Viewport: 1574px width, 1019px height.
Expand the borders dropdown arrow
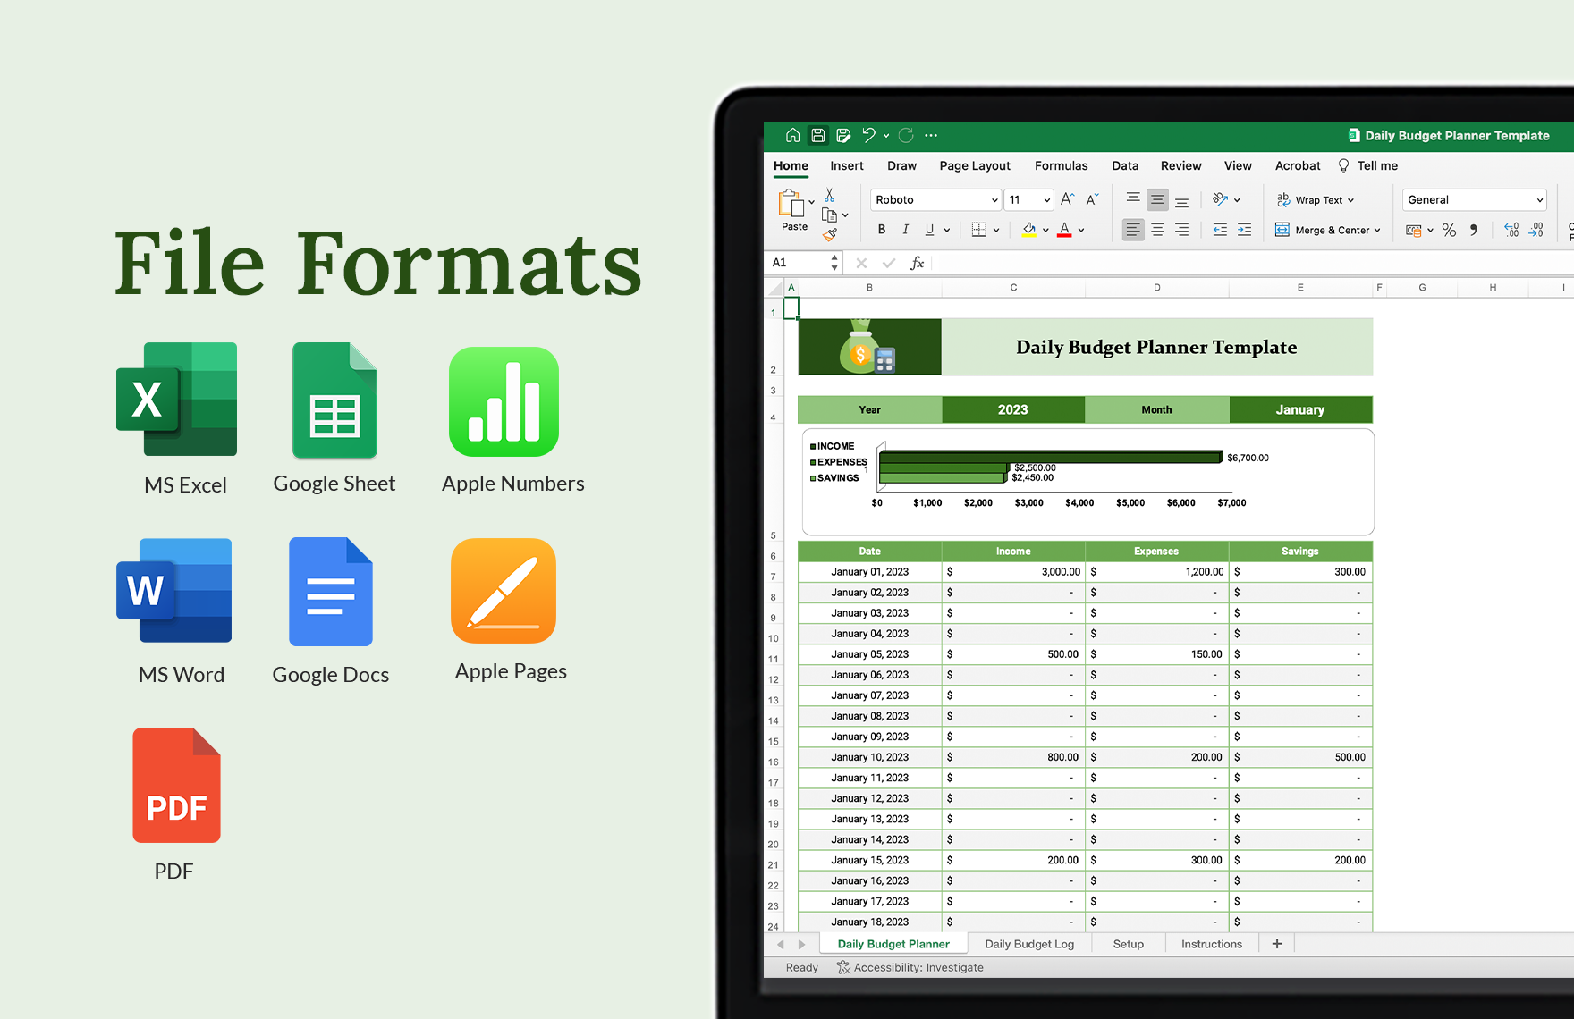tap(996, 231)
